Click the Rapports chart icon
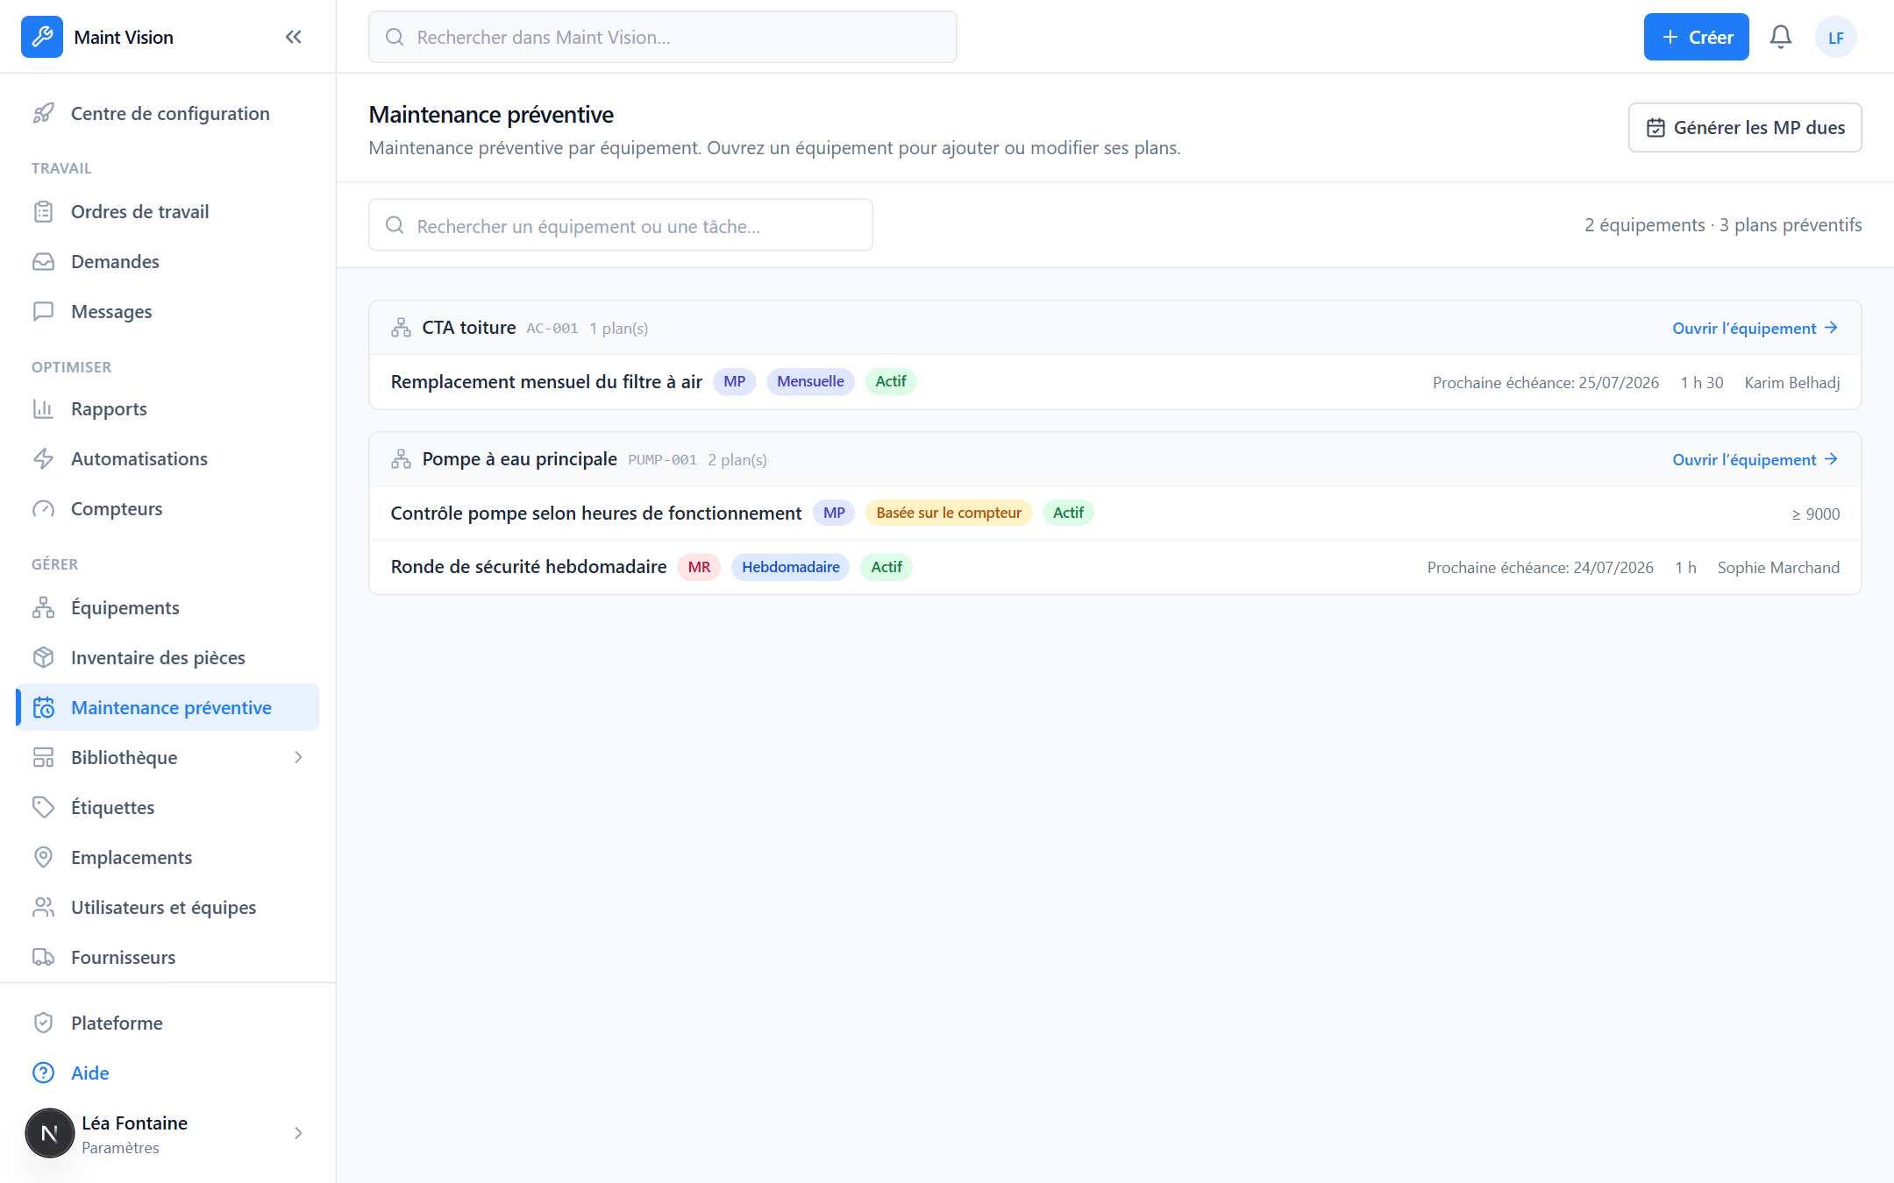 click(43, 409)
